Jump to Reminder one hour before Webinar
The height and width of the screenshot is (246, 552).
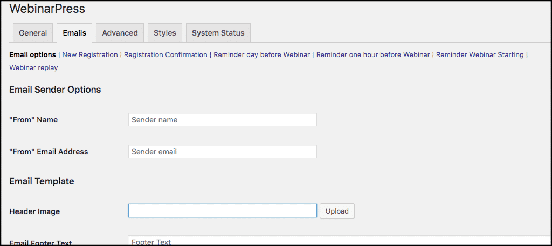[373, 54]
